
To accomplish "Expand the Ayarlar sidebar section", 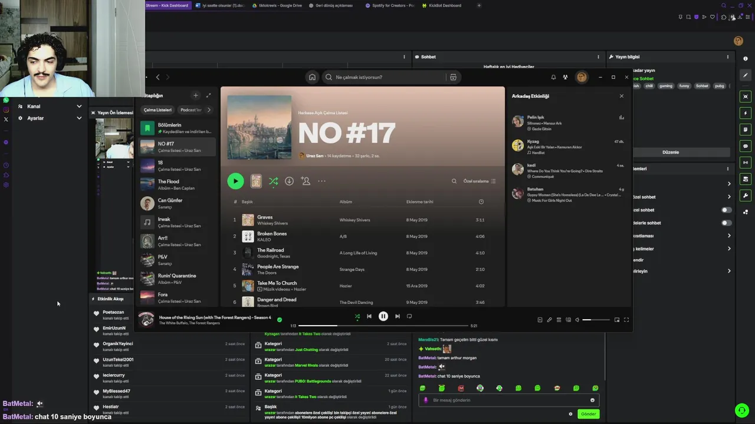I will (79, 118).
